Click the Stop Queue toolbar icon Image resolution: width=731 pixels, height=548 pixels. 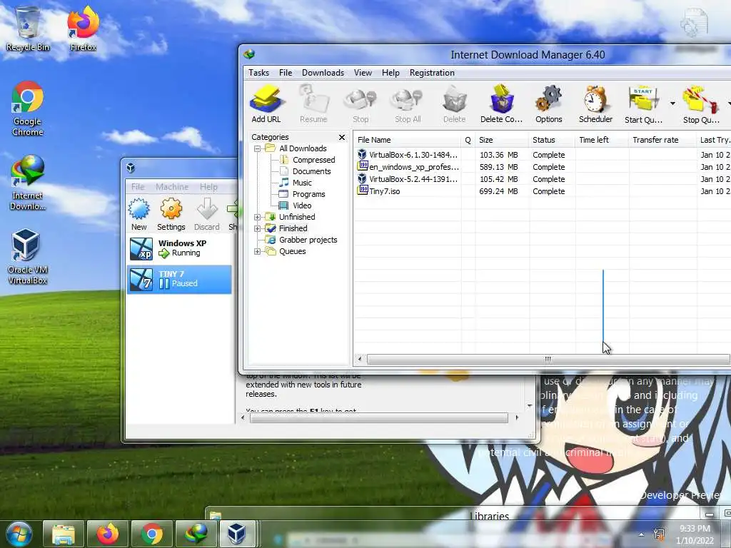(x=701, y=103)
